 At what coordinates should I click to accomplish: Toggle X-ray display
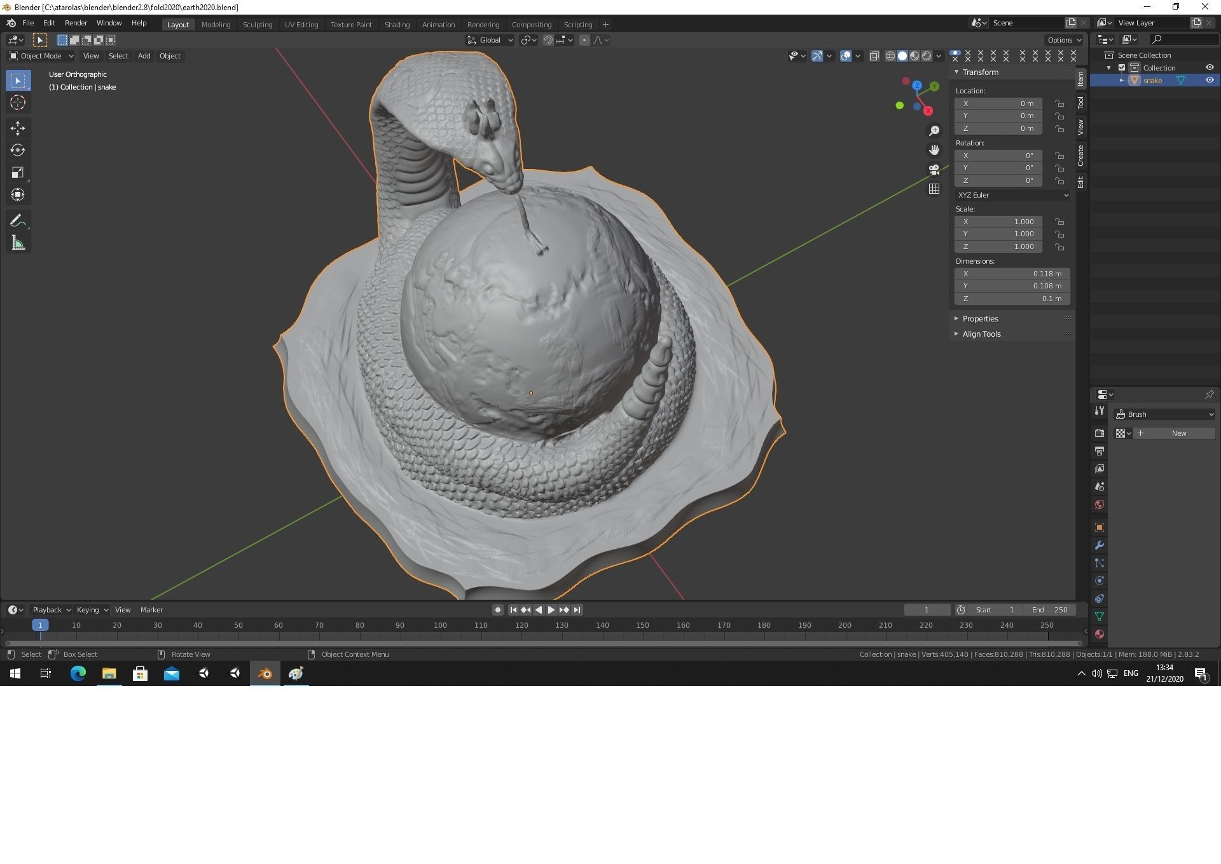click(874, 56)
